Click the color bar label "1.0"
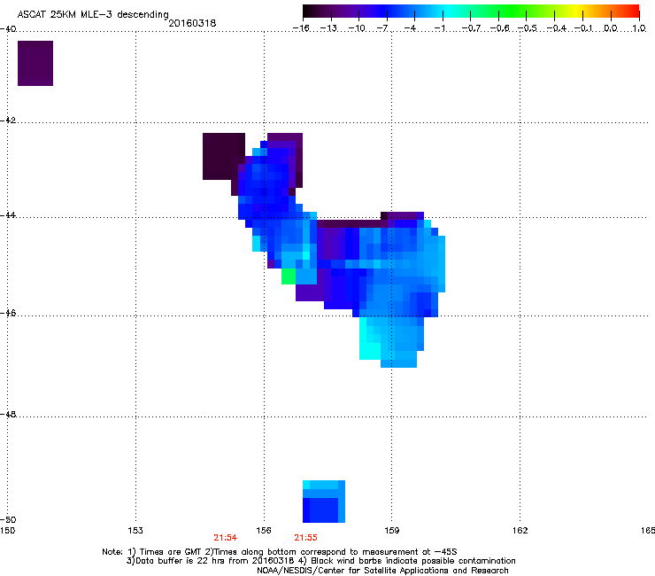655x576 pixels. [639, 28]
